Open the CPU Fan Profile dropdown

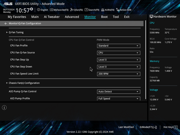point(118,46)
